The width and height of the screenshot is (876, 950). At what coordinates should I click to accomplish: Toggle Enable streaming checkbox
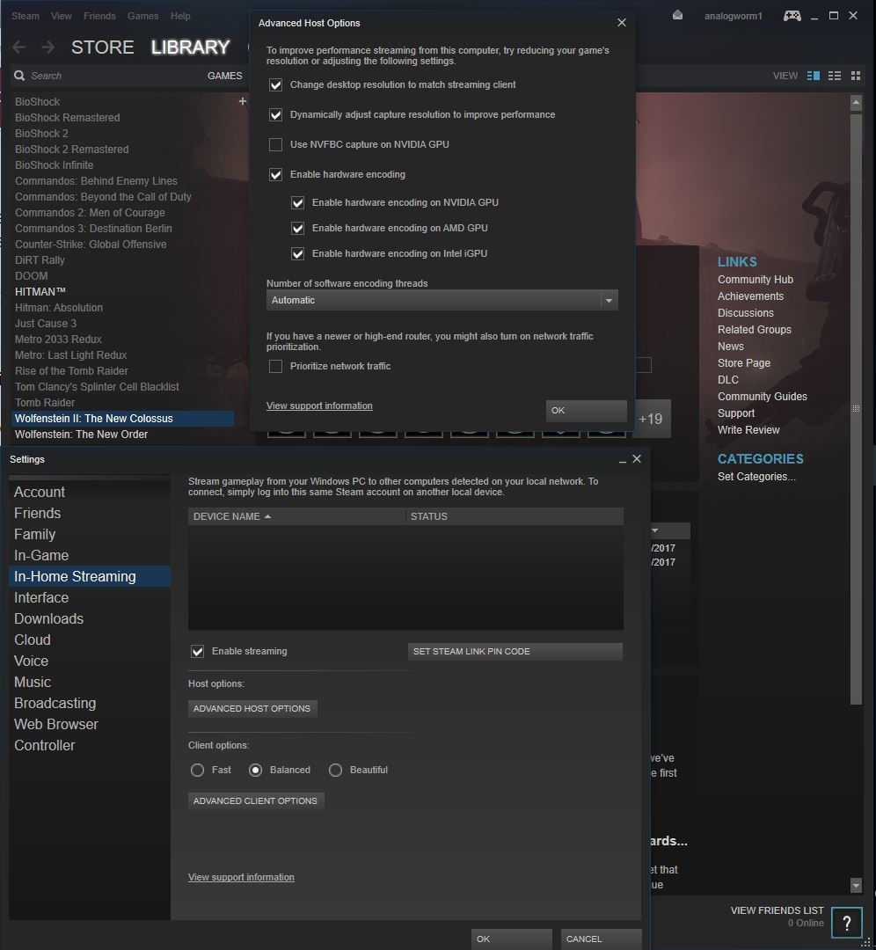198,651
